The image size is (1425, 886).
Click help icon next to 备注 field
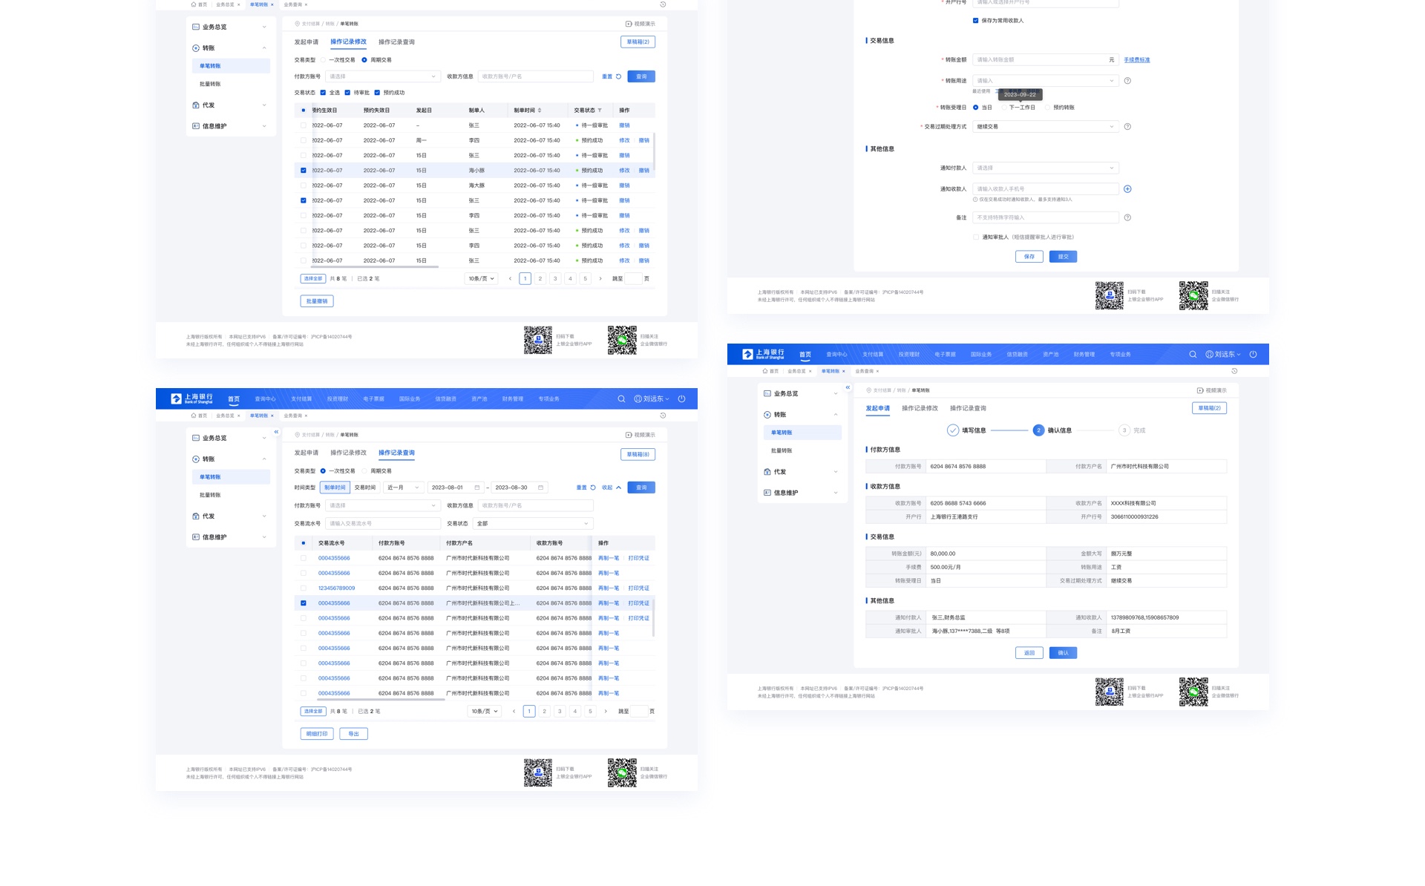point(1127,217)
